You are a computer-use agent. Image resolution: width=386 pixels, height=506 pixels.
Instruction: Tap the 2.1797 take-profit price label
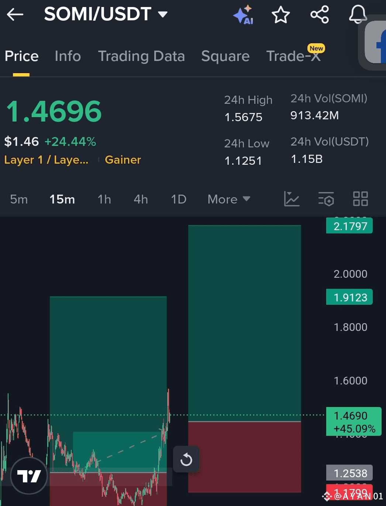(349, 226)
